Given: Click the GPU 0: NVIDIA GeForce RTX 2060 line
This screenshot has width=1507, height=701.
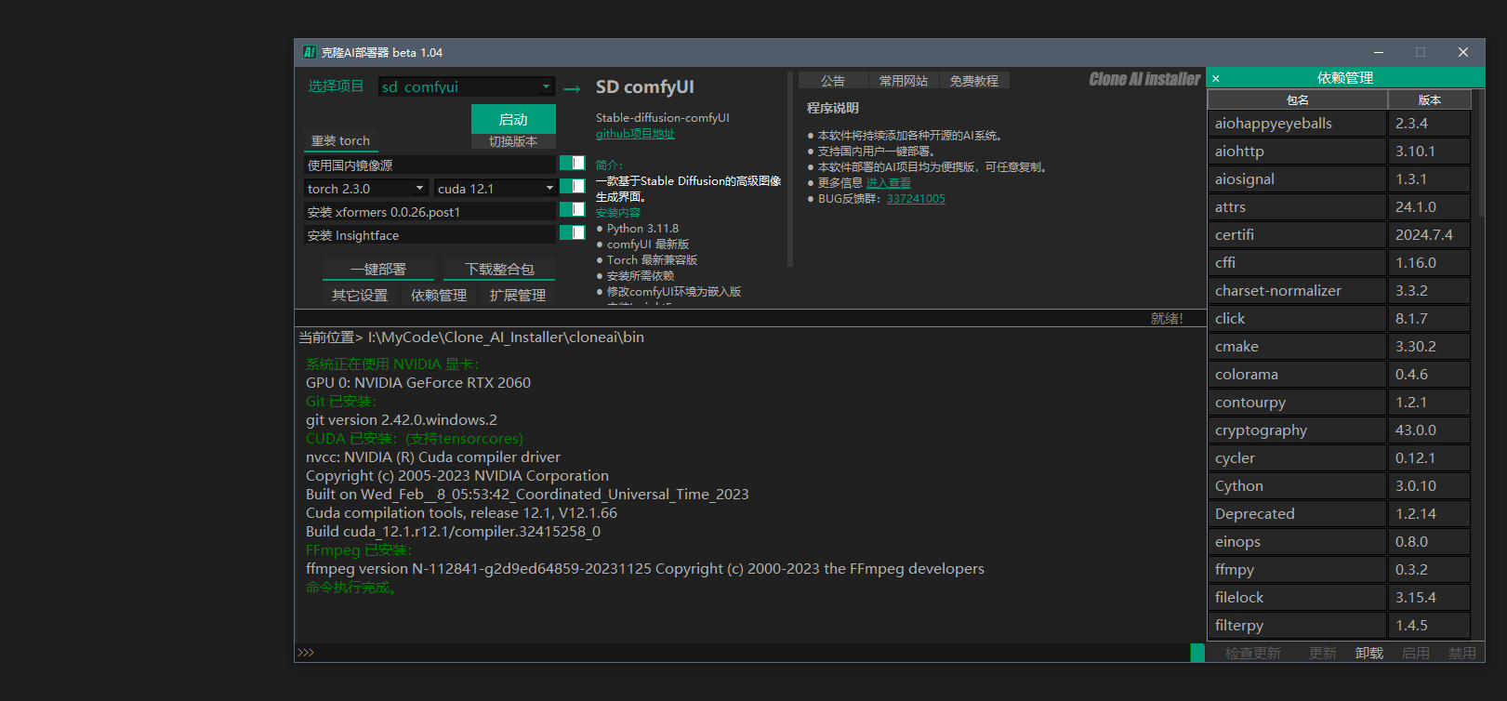Looking at the screenshot, I should tap(418, 383).
